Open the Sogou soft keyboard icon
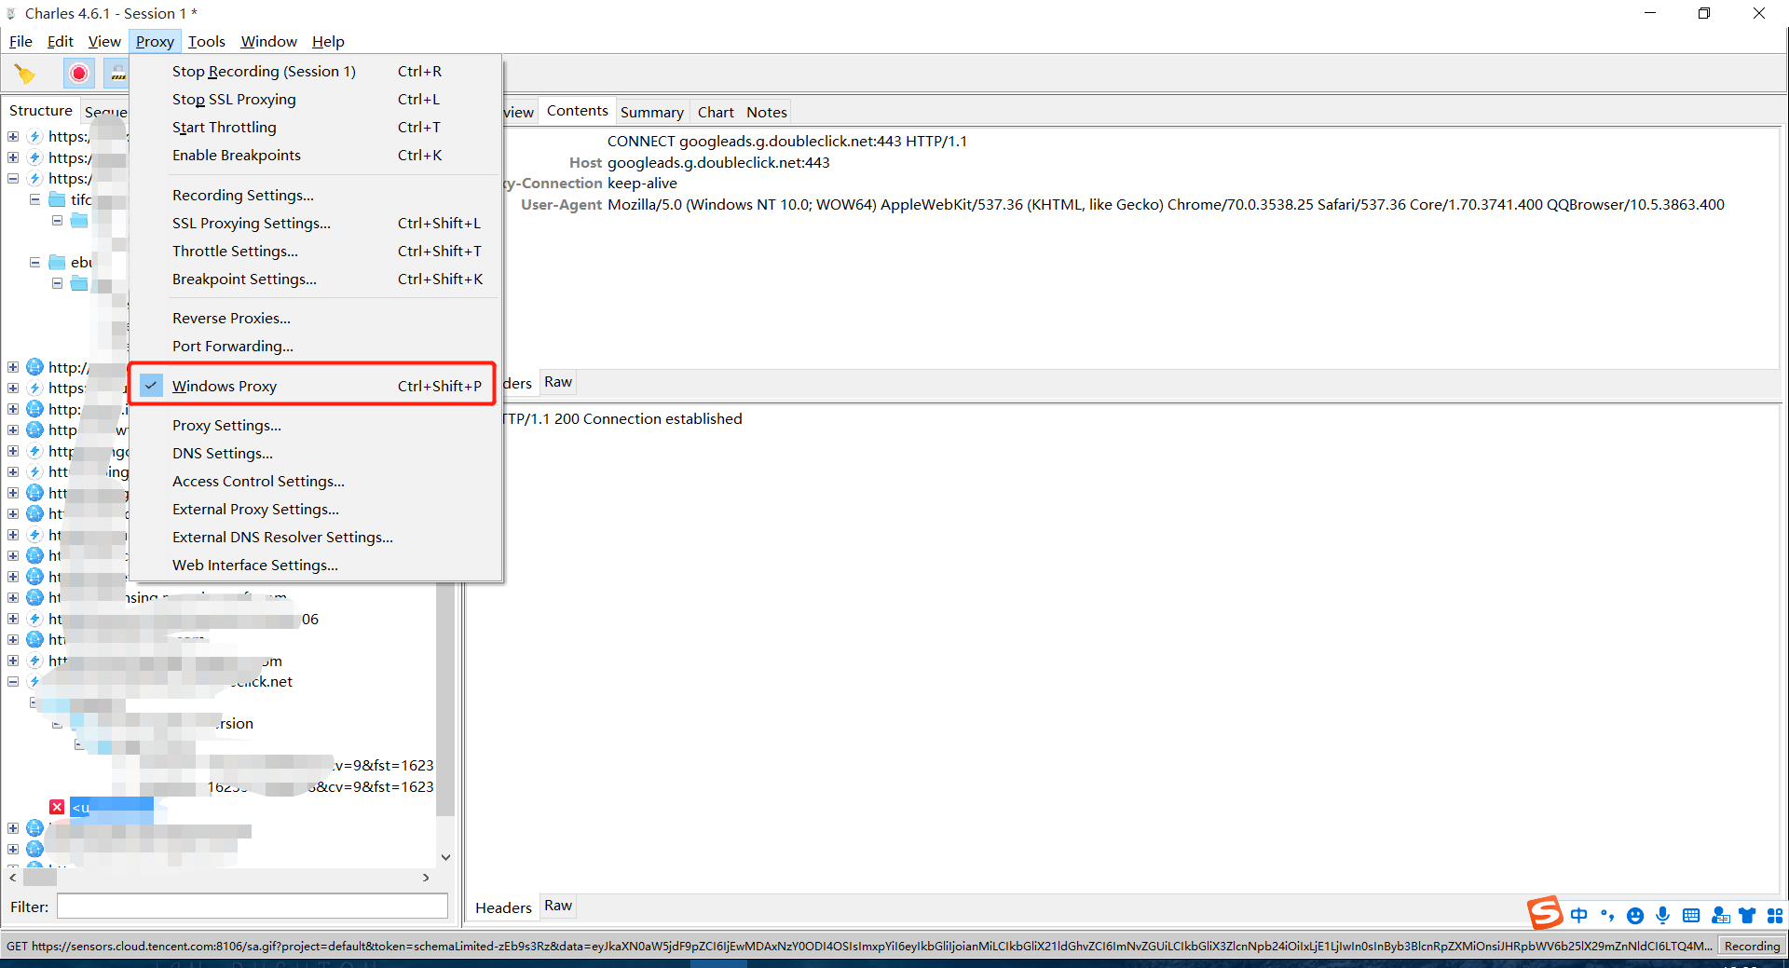This screenshot has height=968, width=1789. (x=1691, y=916)
